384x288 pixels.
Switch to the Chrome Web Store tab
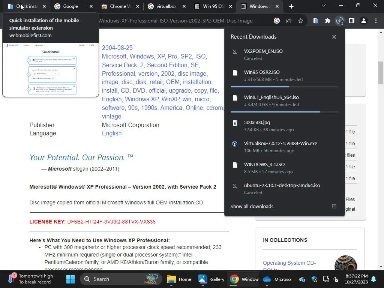click(x=120, y=6)
